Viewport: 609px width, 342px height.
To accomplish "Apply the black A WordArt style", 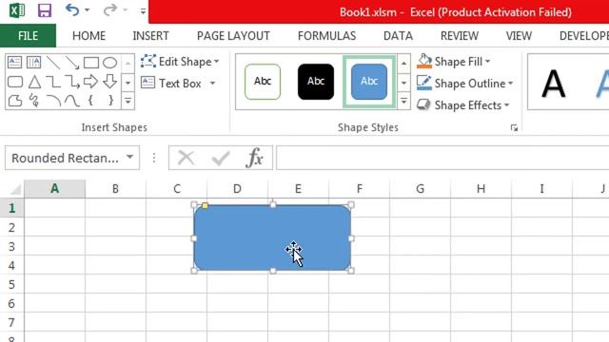I will (553, 83).
